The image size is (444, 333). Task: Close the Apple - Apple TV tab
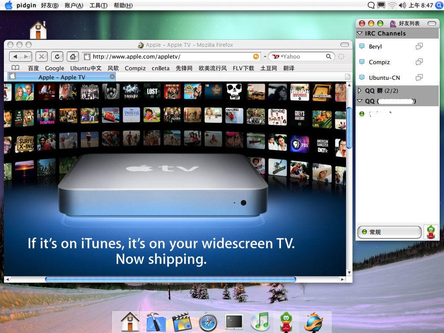(x=112, y=77)
